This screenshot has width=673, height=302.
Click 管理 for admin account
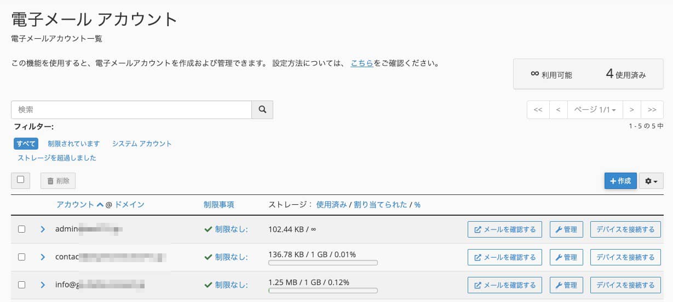566,229
